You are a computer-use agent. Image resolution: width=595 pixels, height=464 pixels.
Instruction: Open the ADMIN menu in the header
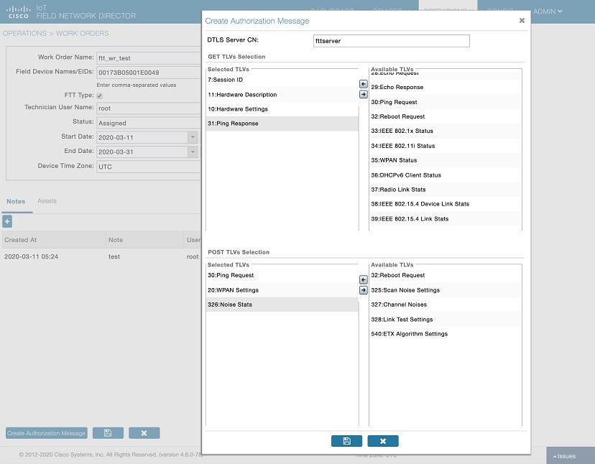tap(545, 11)
